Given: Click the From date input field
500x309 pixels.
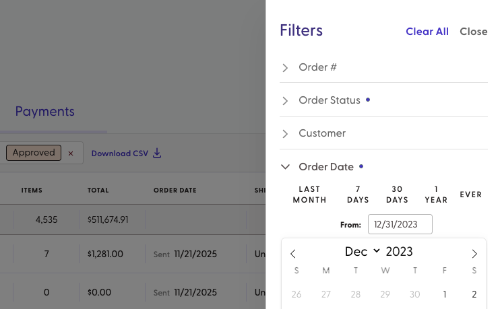Looking at the screenshot, I should (400, 224).
